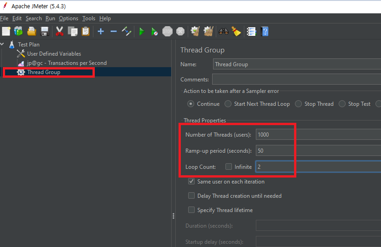381x247 pixels.
Task: Clear all results icon
Action: (208, 31)
